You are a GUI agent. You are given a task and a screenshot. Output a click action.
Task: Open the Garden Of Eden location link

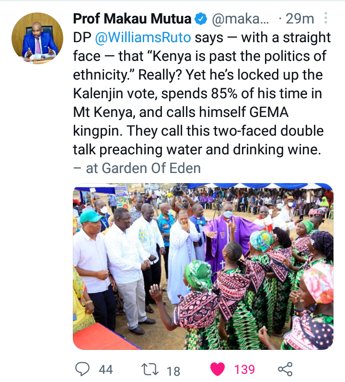click(151, 168)
